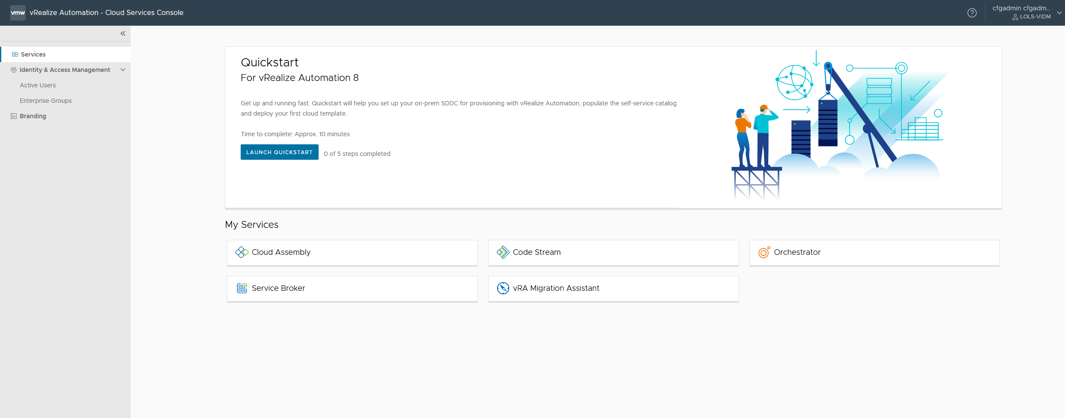Click the Cloud Assembly diamond icon

[x=242, y=252]
